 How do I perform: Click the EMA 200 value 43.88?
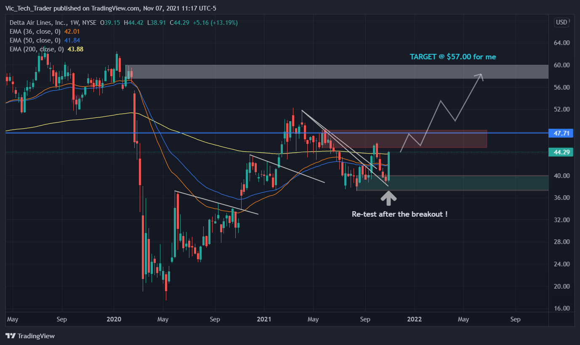click(x=75, y=49)
